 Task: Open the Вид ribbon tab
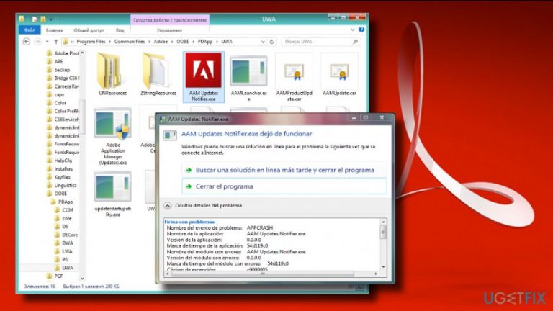pos(120,30)
